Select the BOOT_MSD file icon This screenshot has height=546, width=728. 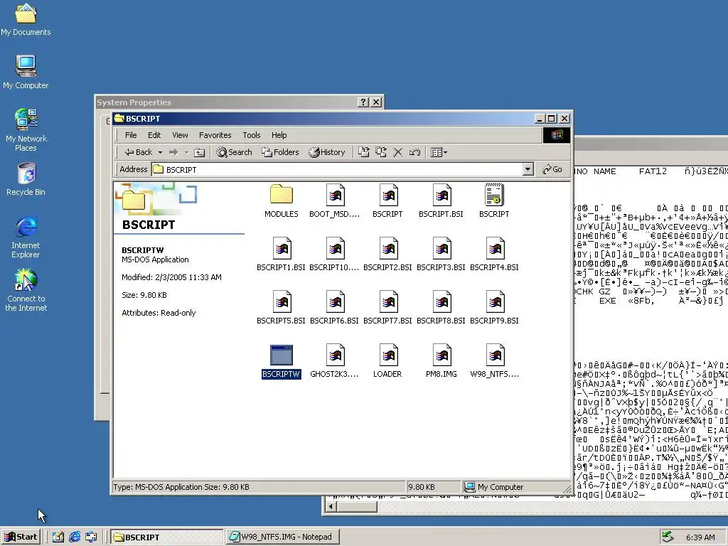[335, 195]
